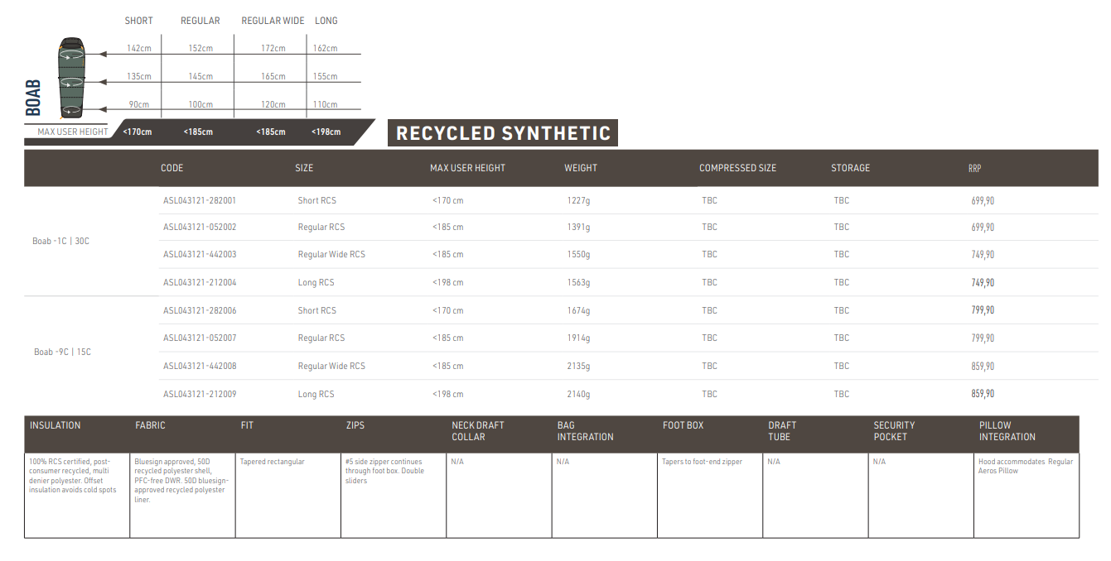Click the INSULATION feature header

tap(56, 425)
